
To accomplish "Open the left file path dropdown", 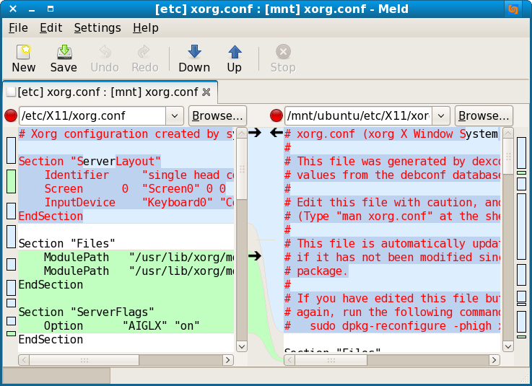I will [175, 115].
